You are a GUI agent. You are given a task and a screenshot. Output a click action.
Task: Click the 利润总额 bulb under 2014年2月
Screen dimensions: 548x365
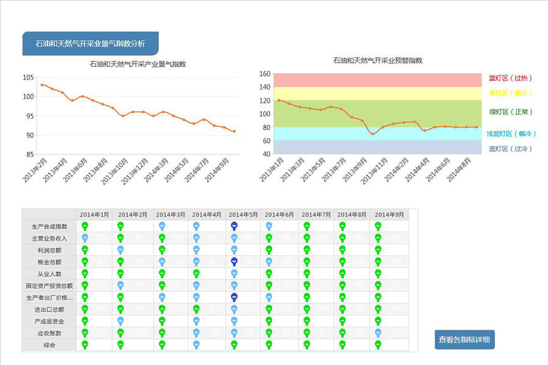pyautogui.click(x=121, y=250)
